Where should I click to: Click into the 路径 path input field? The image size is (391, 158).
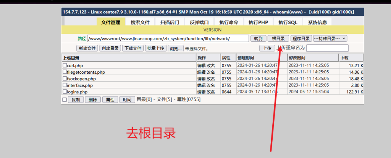[x=167, y=38]
